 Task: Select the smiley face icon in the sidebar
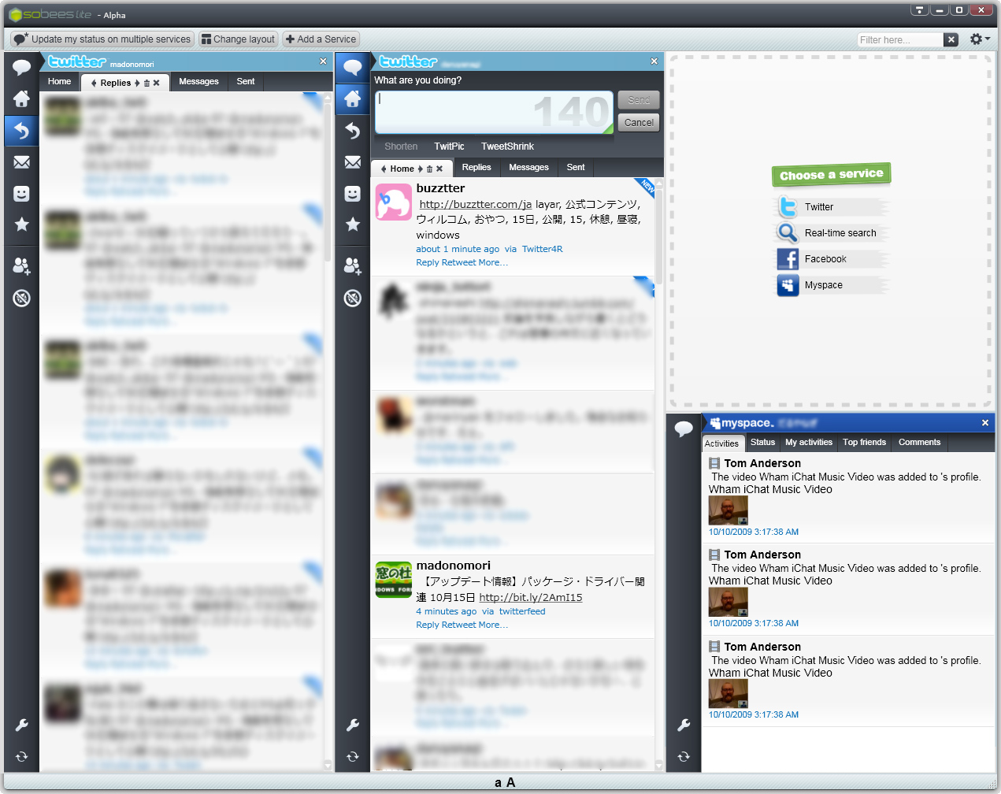21,194
